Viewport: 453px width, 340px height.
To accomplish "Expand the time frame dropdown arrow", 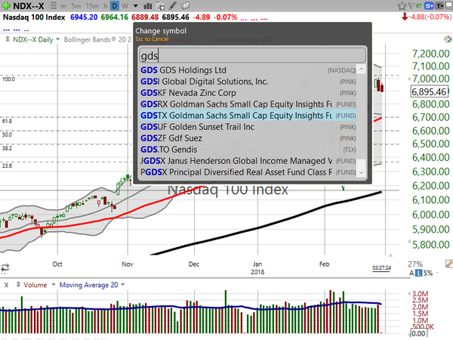I will (x=135, y=6).
